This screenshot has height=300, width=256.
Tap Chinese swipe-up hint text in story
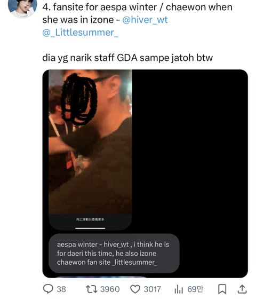[90, 219]
